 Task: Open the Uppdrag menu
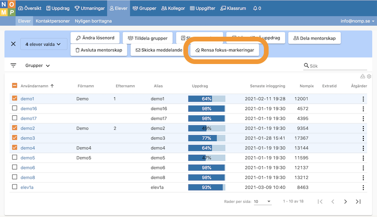point(57,8)
